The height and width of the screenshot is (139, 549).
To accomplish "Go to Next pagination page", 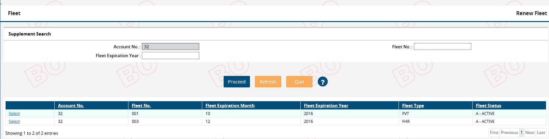I will (530, 132).
